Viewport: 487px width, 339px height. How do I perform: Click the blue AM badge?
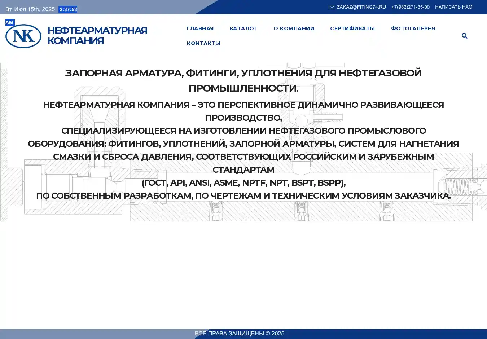[x=9, y=22]
